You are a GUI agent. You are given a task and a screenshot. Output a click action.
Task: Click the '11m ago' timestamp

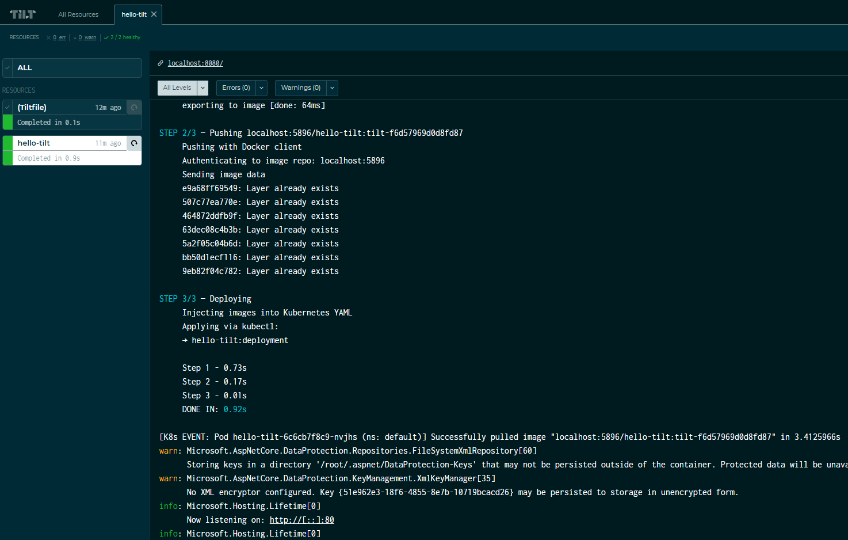coord(108,143)
